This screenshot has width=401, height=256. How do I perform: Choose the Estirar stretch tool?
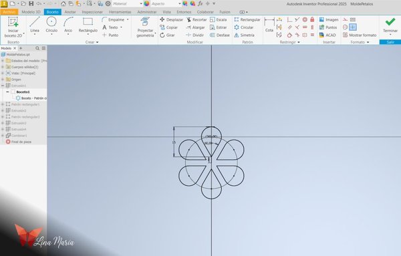[218, 27]
